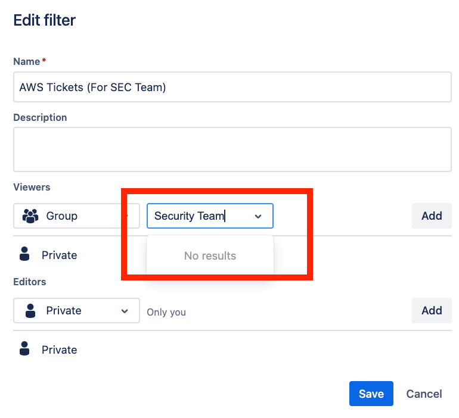Click the group icon in the Viewers dropdown

[30, 216]
